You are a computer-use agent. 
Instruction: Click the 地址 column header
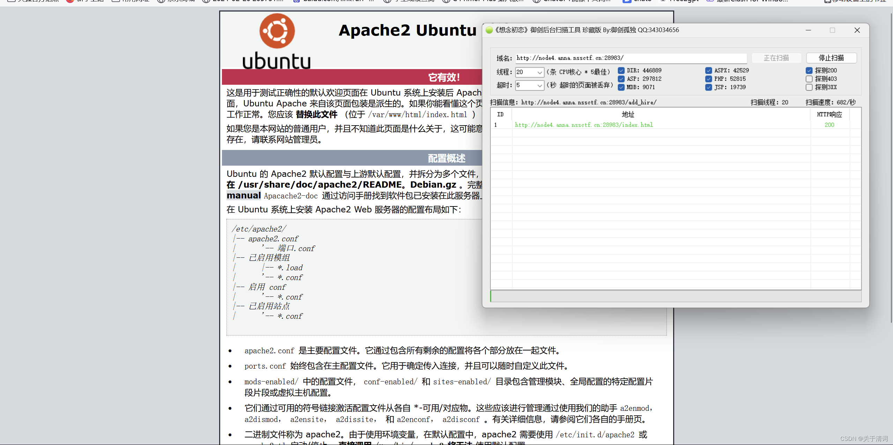coord(627,114)
